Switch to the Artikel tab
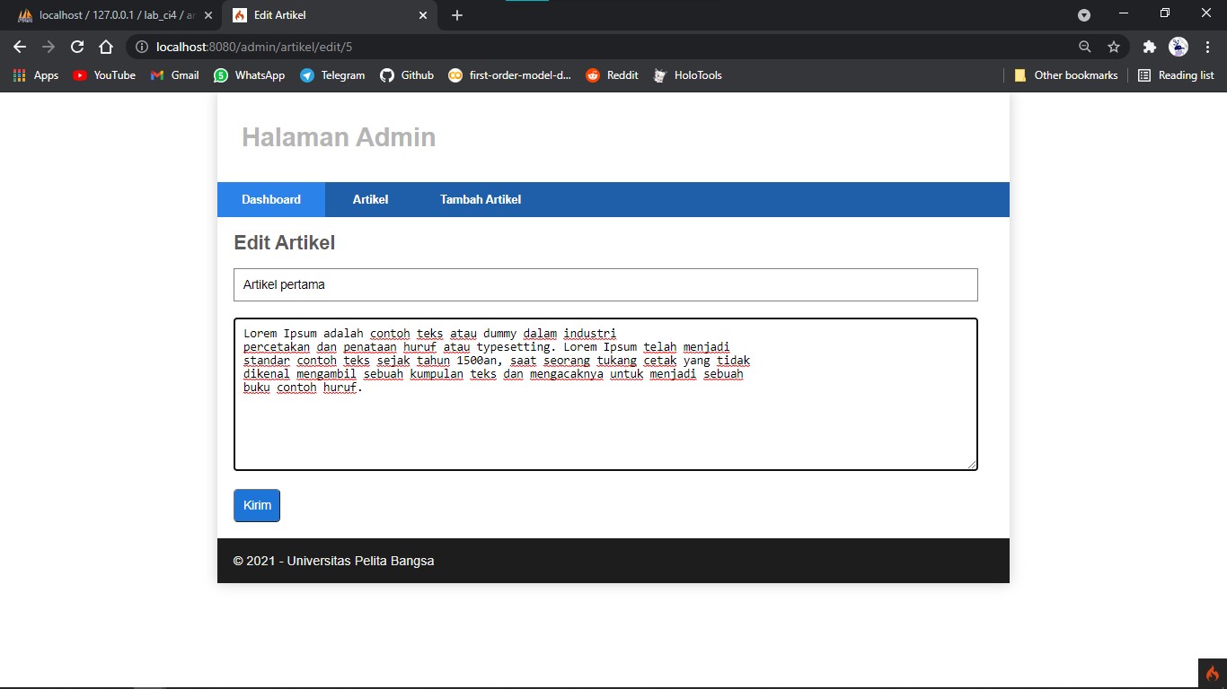The image size is (1227, 689). coord(370,199)
